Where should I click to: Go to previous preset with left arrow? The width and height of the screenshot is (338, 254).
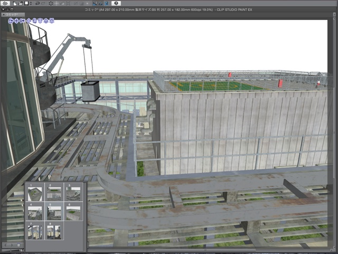[x=5, y=244]
